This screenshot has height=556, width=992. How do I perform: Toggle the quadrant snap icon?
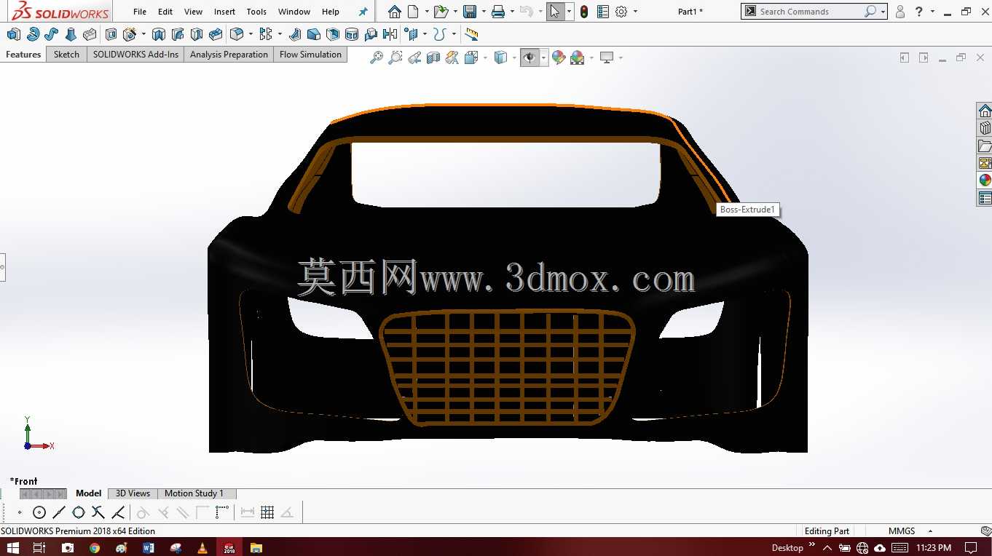79,512
